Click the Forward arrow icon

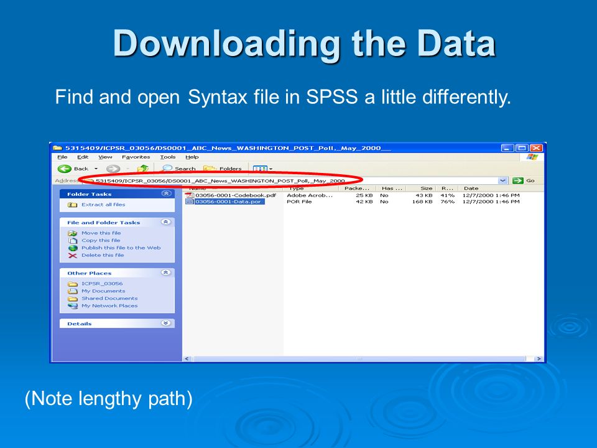[x=113, y=169]
